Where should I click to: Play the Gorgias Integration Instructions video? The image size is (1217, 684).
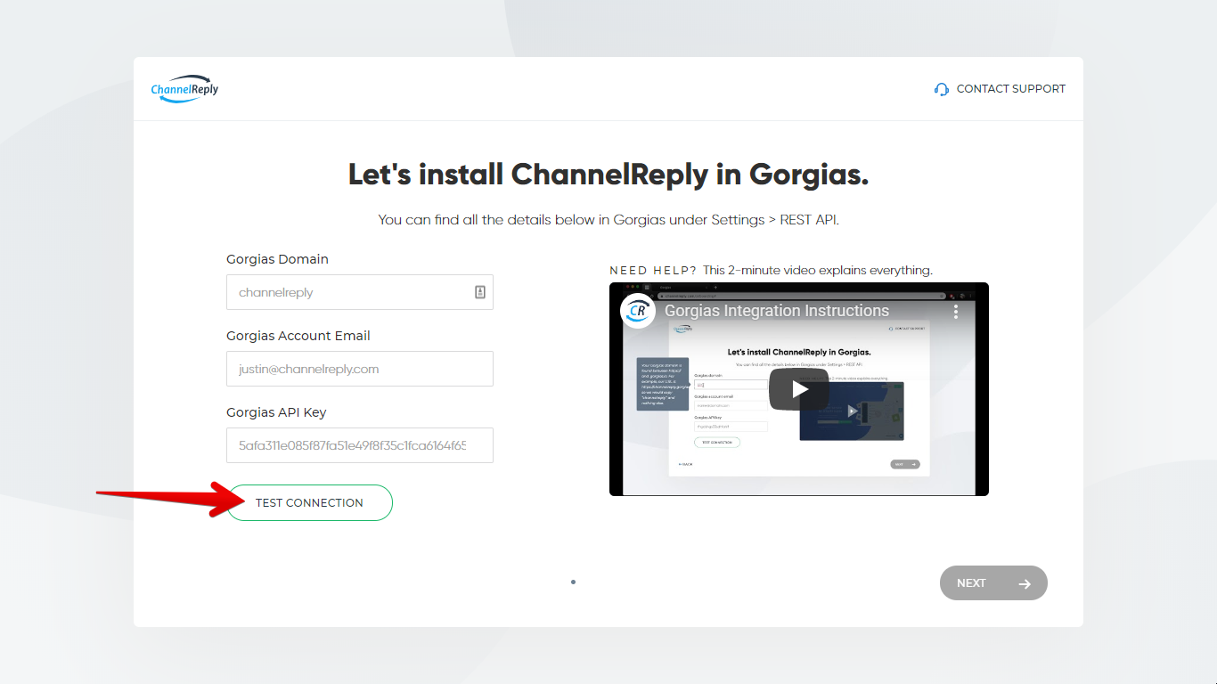pos(799,389)
